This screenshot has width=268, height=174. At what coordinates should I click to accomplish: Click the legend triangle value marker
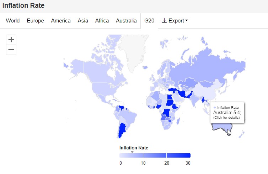[132, 152]
